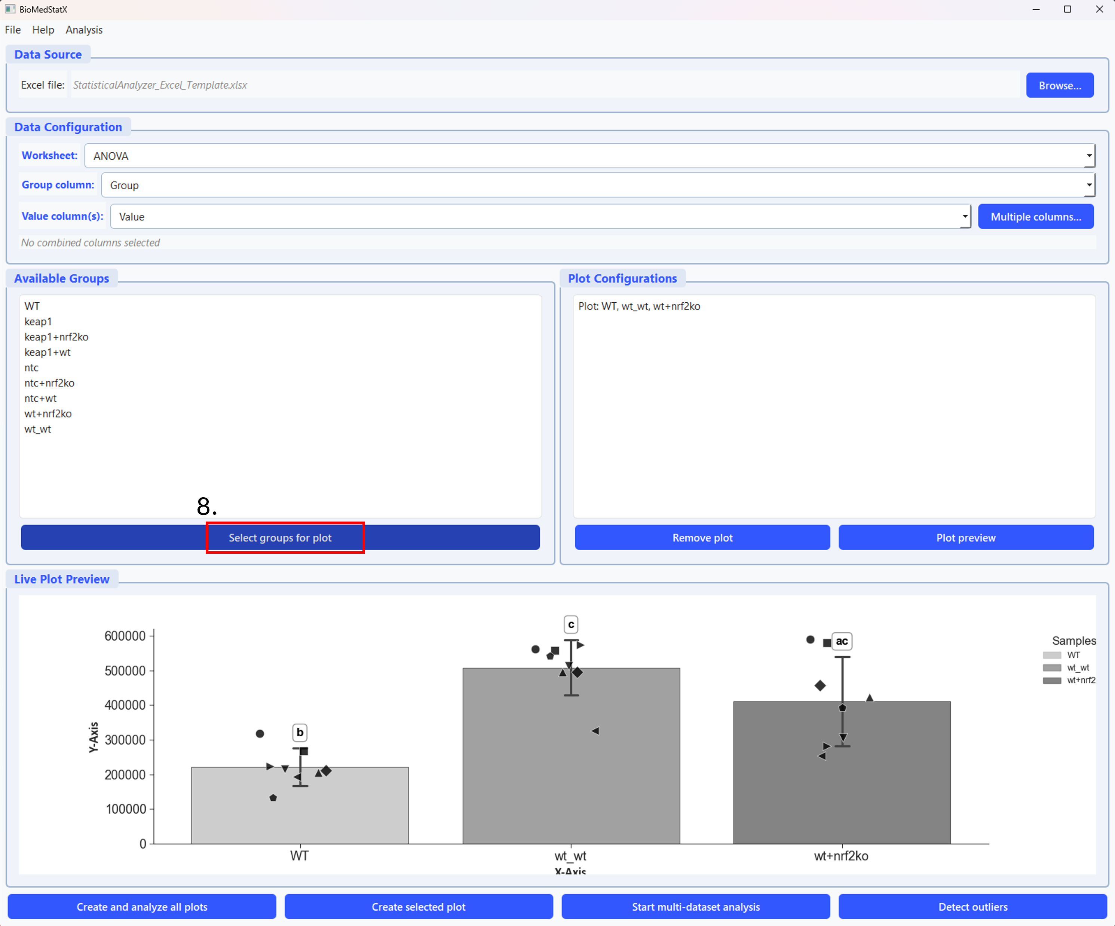Open the Help menu
Image resolution: width=1115 pixels, height=926 pixels.
point(43,30)
